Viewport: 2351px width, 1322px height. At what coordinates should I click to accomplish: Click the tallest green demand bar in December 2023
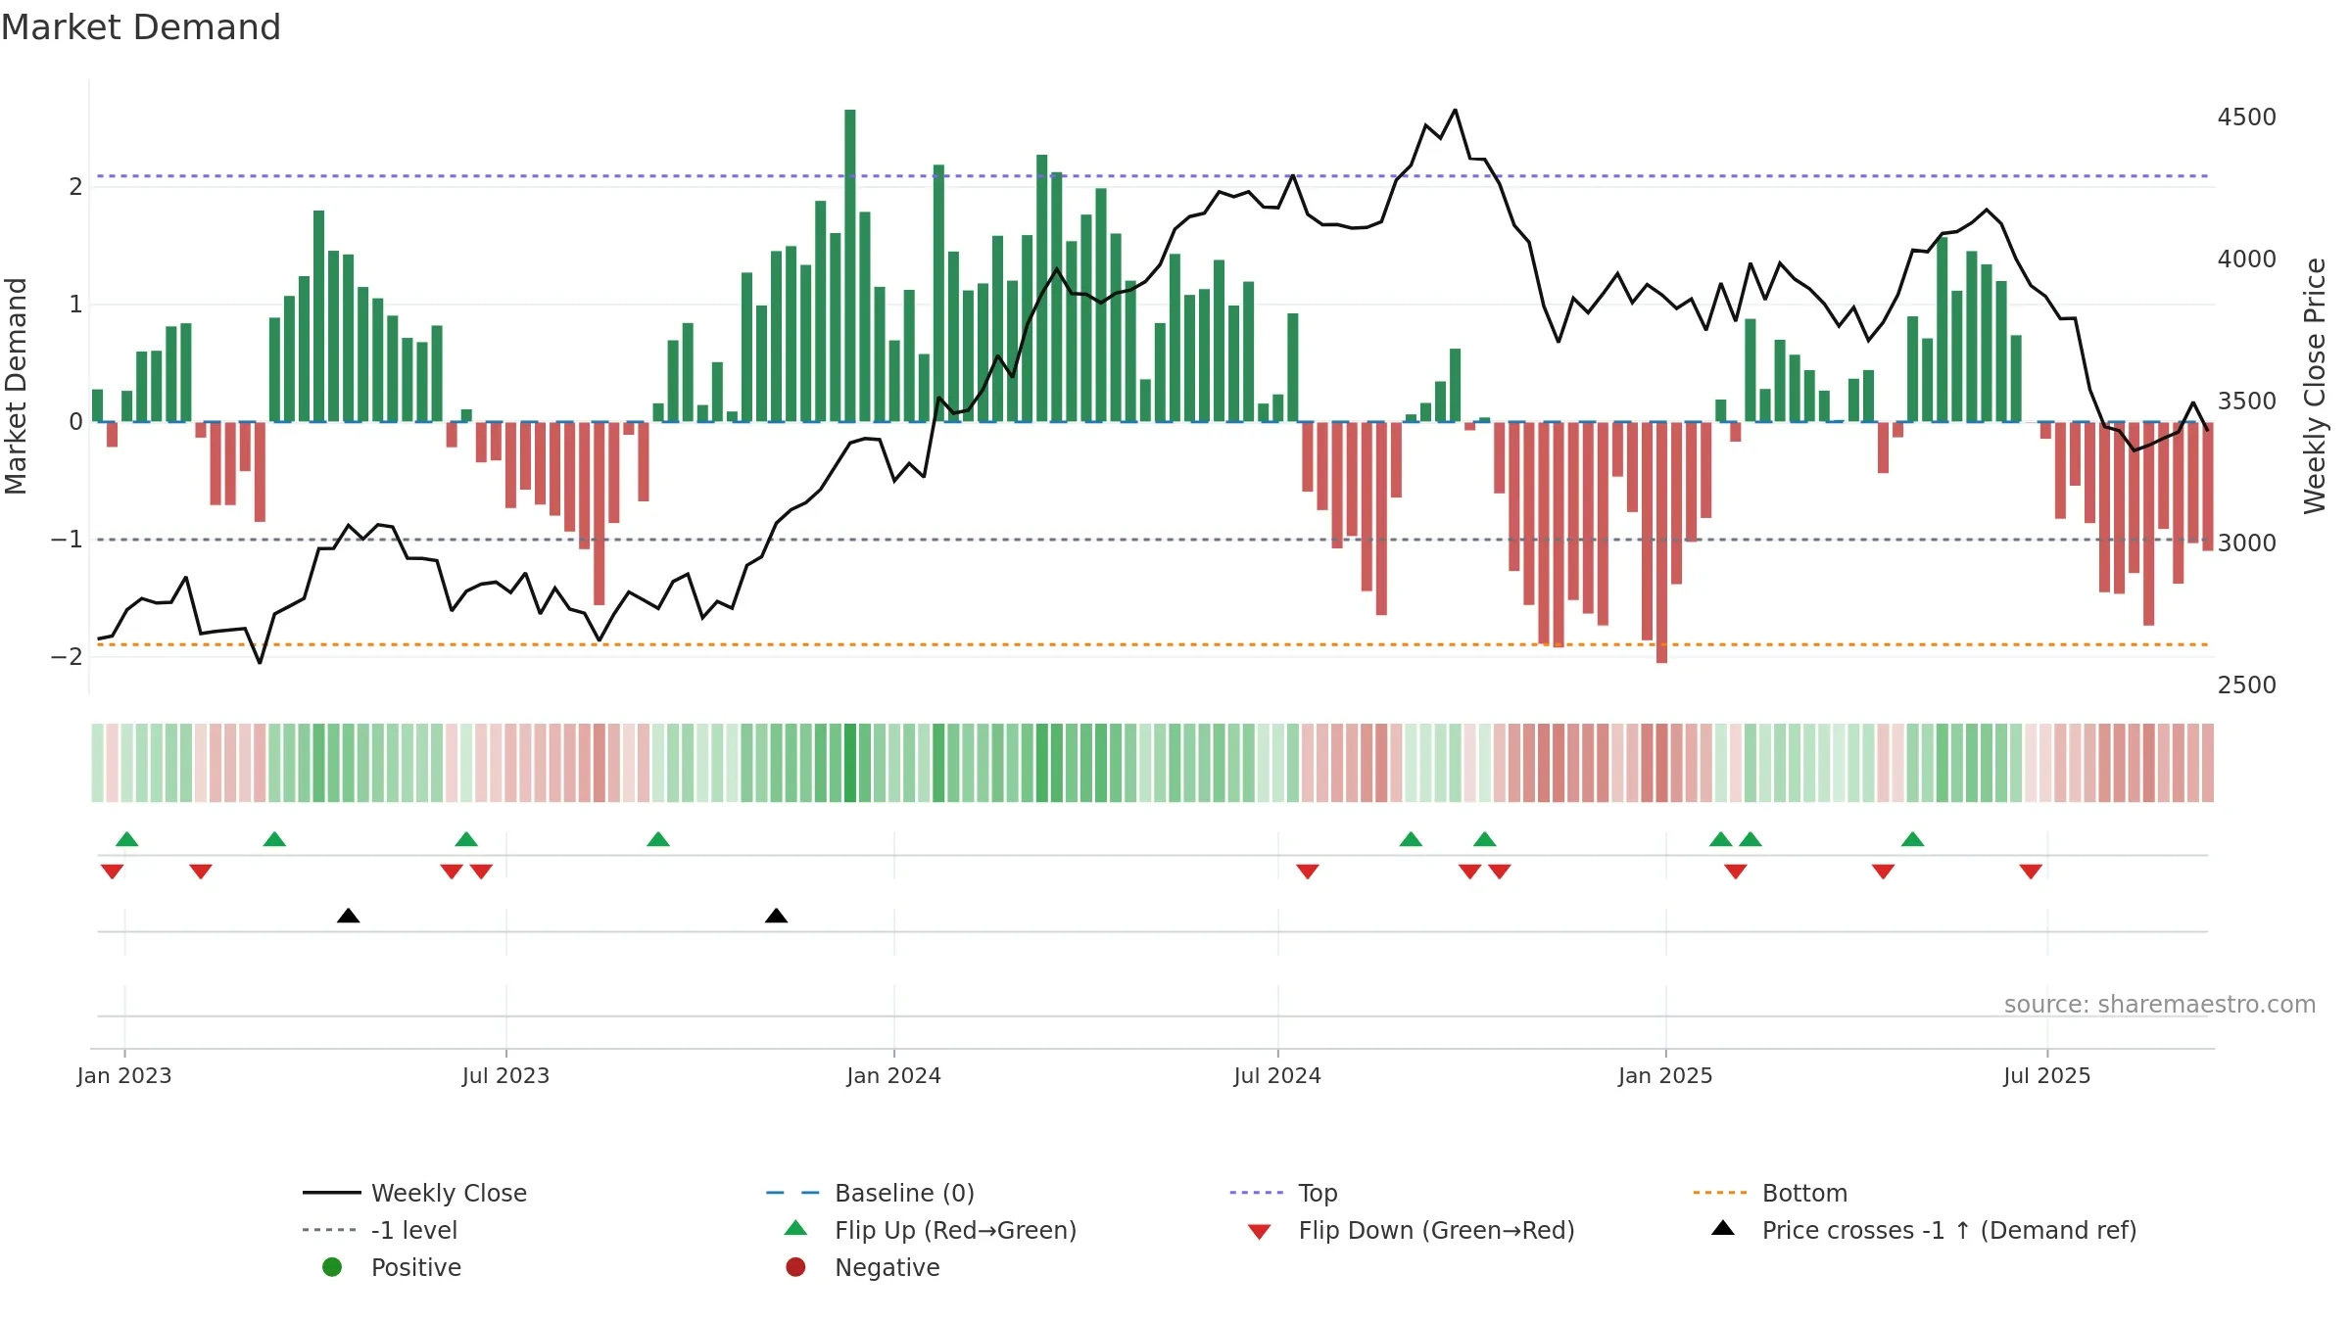pyautogui.click(x=850, y=265)
